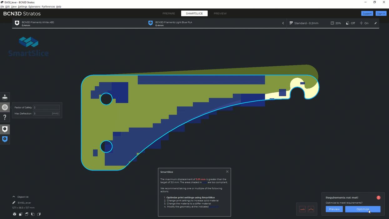This screenshot has height=219, width=389.
Task: Toggle the first red deflection view button
Action: (x=302, y=209)
